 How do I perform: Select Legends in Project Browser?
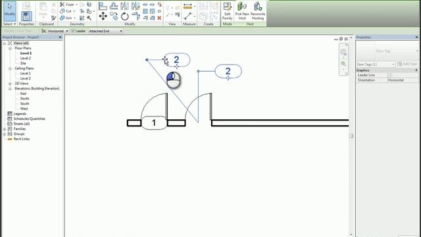pyautogui.click(x=20, y=114)
